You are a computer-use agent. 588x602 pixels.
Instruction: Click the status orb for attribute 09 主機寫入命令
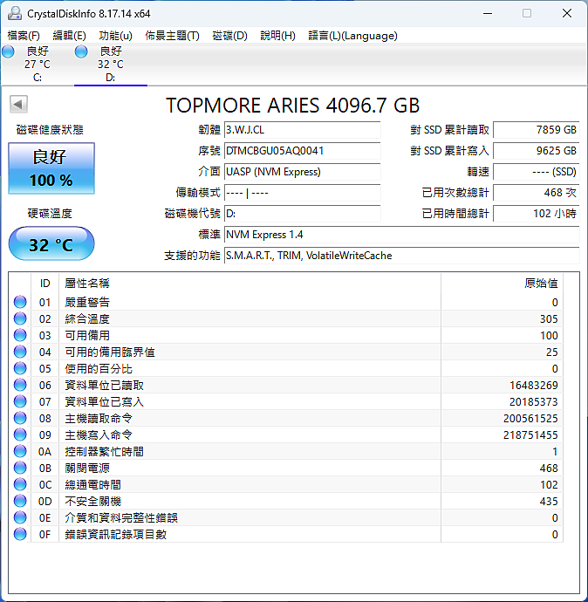click(x=20, y=434)
